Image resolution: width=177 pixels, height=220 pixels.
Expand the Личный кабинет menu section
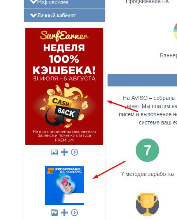(x=64, y=16)
